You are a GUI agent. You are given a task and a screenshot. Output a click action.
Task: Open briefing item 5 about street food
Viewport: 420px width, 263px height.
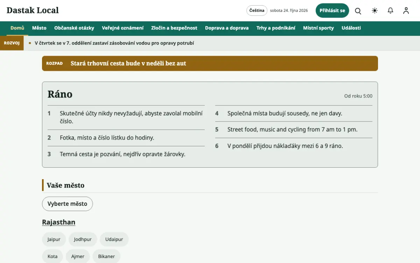coord(294,130)
